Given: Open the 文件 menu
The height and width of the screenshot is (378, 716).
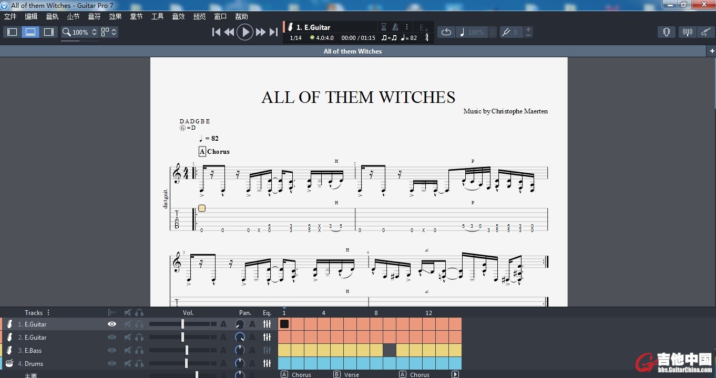Looking at the screenshot, I should [x=11, y=16].
